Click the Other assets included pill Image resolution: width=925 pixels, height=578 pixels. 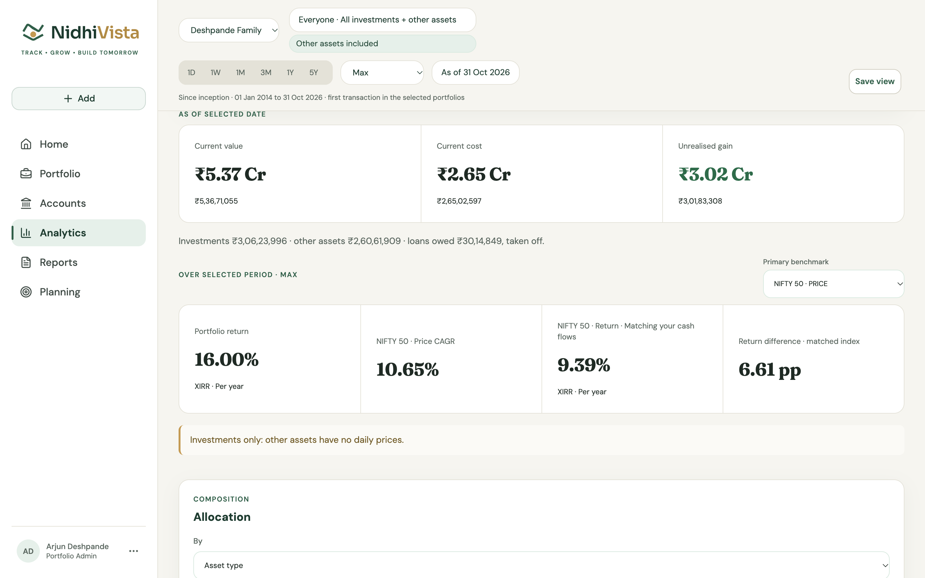[x=383, y=44]
